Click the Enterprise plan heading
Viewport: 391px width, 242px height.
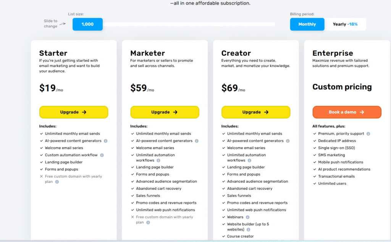pyautogui.click(x=333, y=53)
